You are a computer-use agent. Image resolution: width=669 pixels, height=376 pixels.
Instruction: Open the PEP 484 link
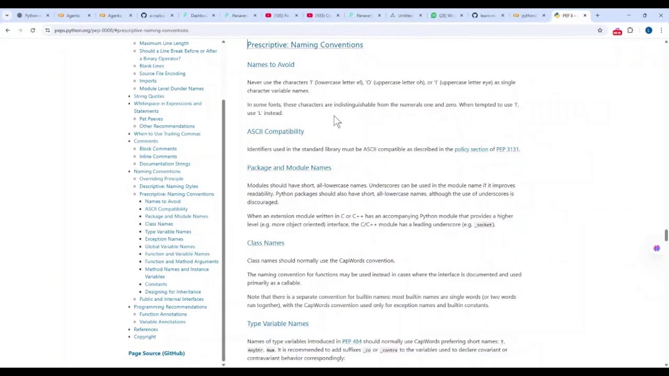352,342
